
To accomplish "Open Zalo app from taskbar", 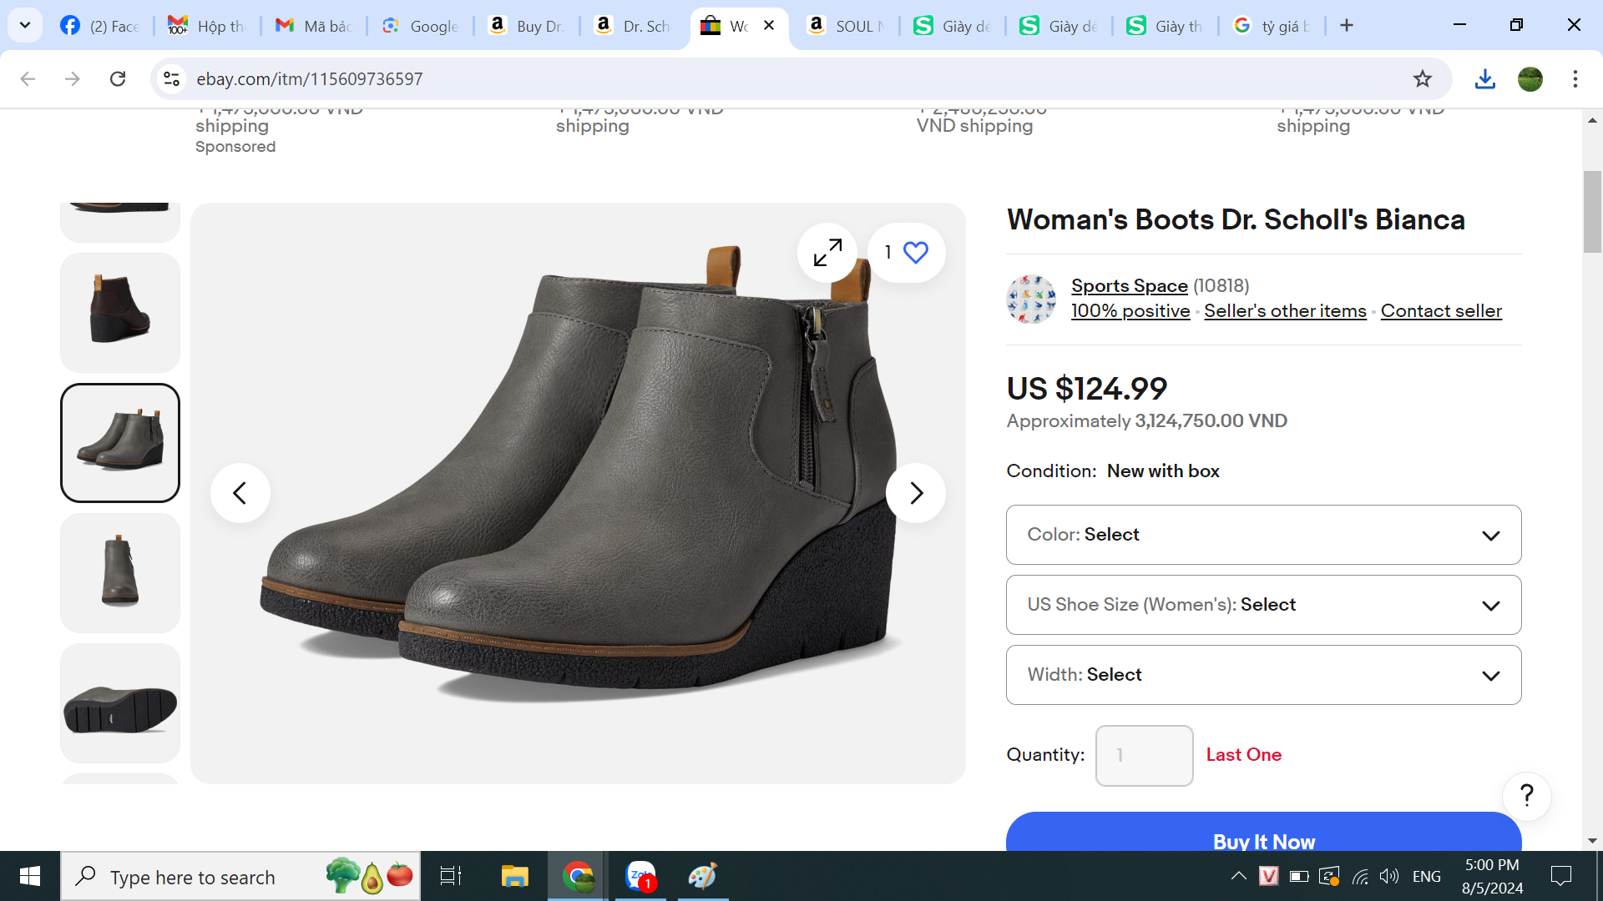I will 641,876.
